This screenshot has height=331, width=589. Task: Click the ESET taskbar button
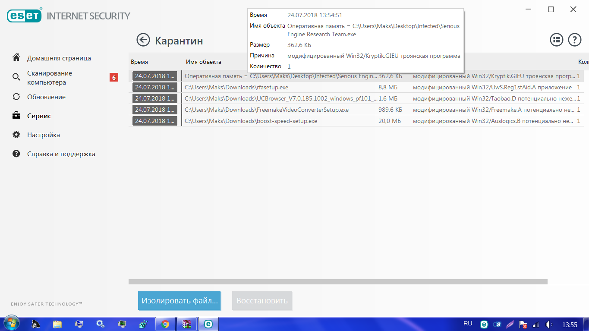click(208, 324)
